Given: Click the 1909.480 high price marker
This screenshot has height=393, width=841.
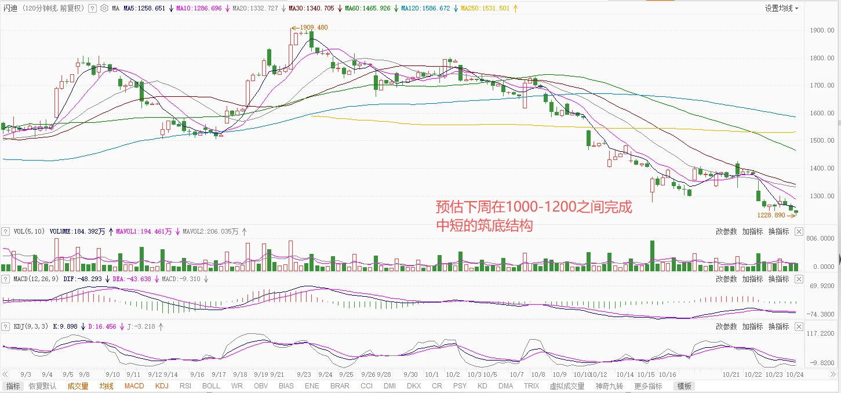Looking at the screenshot, I should 314,28.
